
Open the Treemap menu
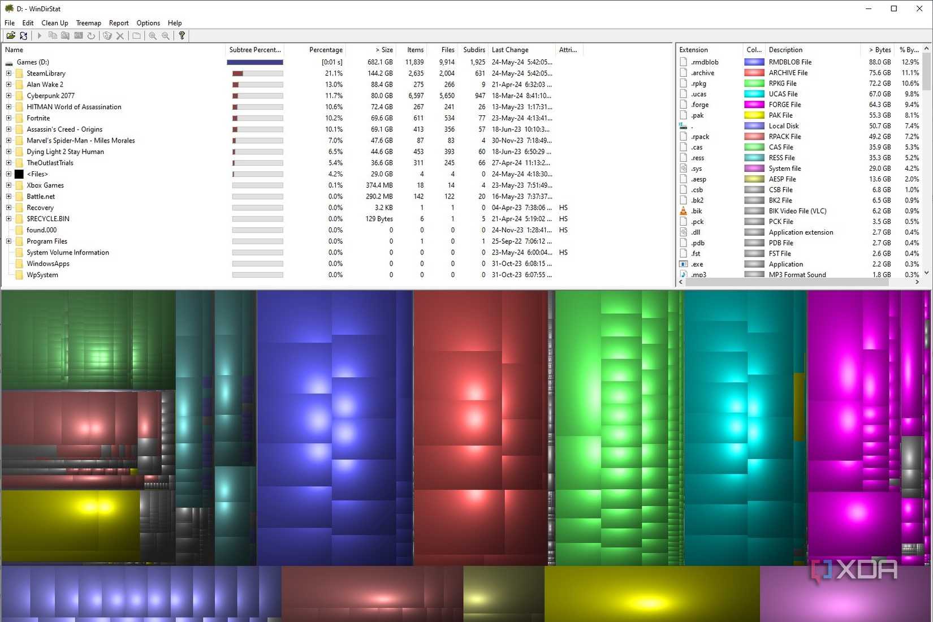[x=89, y=23]
